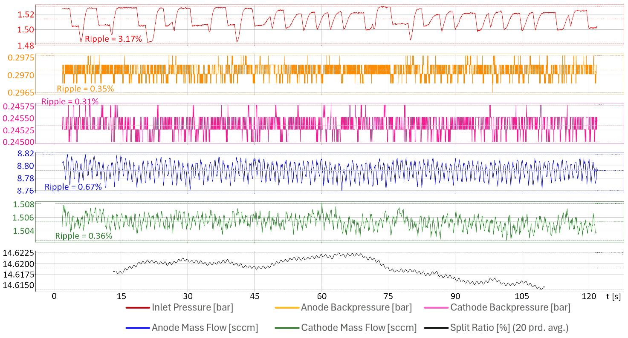Click the Anode Mass Flow [sccm] legend label
The image size is (628, 338).
coord(205,328)
